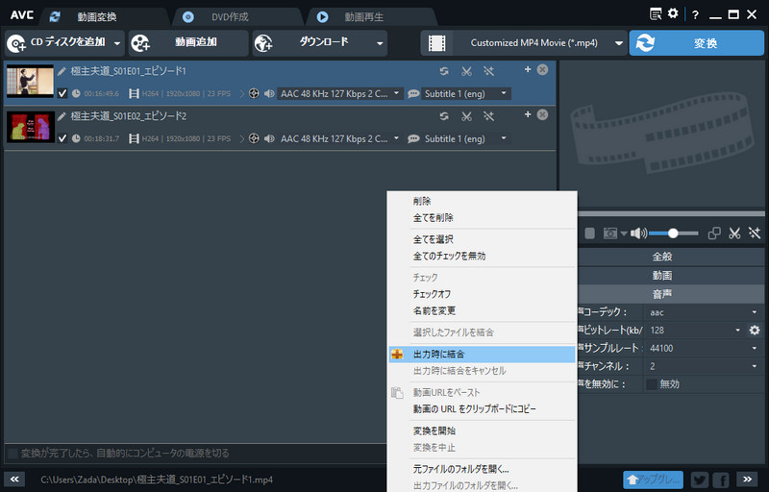
Task: Click the 動画追加 add video button
Action: [x=186, y=43]
